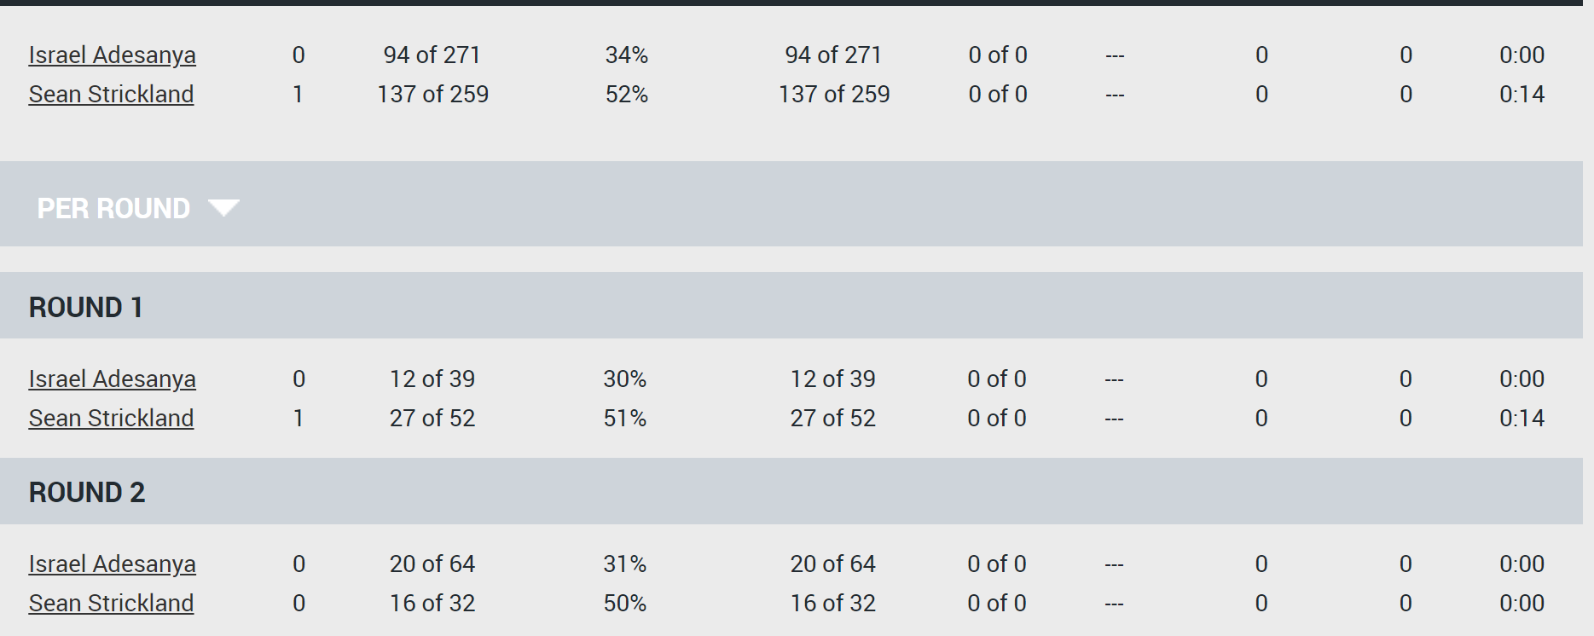This screenshot has height=636, width=1594.
Task: Click Strickland's 52% overall strike percentage
Action: (627, 95)
